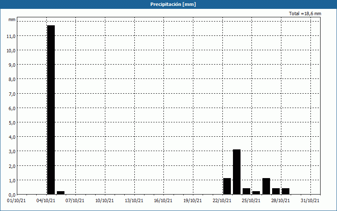Click the '25/10/21' date label

[251, 201]
